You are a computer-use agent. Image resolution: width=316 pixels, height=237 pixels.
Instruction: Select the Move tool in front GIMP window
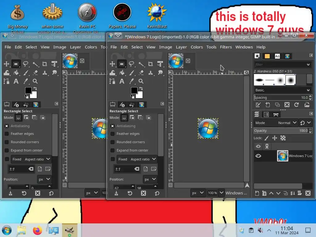112,64
